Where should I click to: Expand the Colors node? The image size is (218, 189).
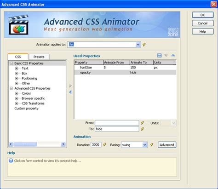[17, 93]
